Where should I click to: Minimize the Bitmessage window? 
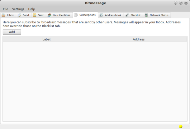coord(175,3)
